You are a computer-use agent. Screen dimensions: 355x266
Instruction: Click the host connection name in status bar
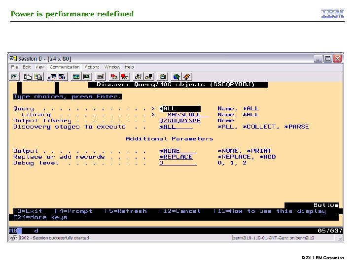click(273, 238)
